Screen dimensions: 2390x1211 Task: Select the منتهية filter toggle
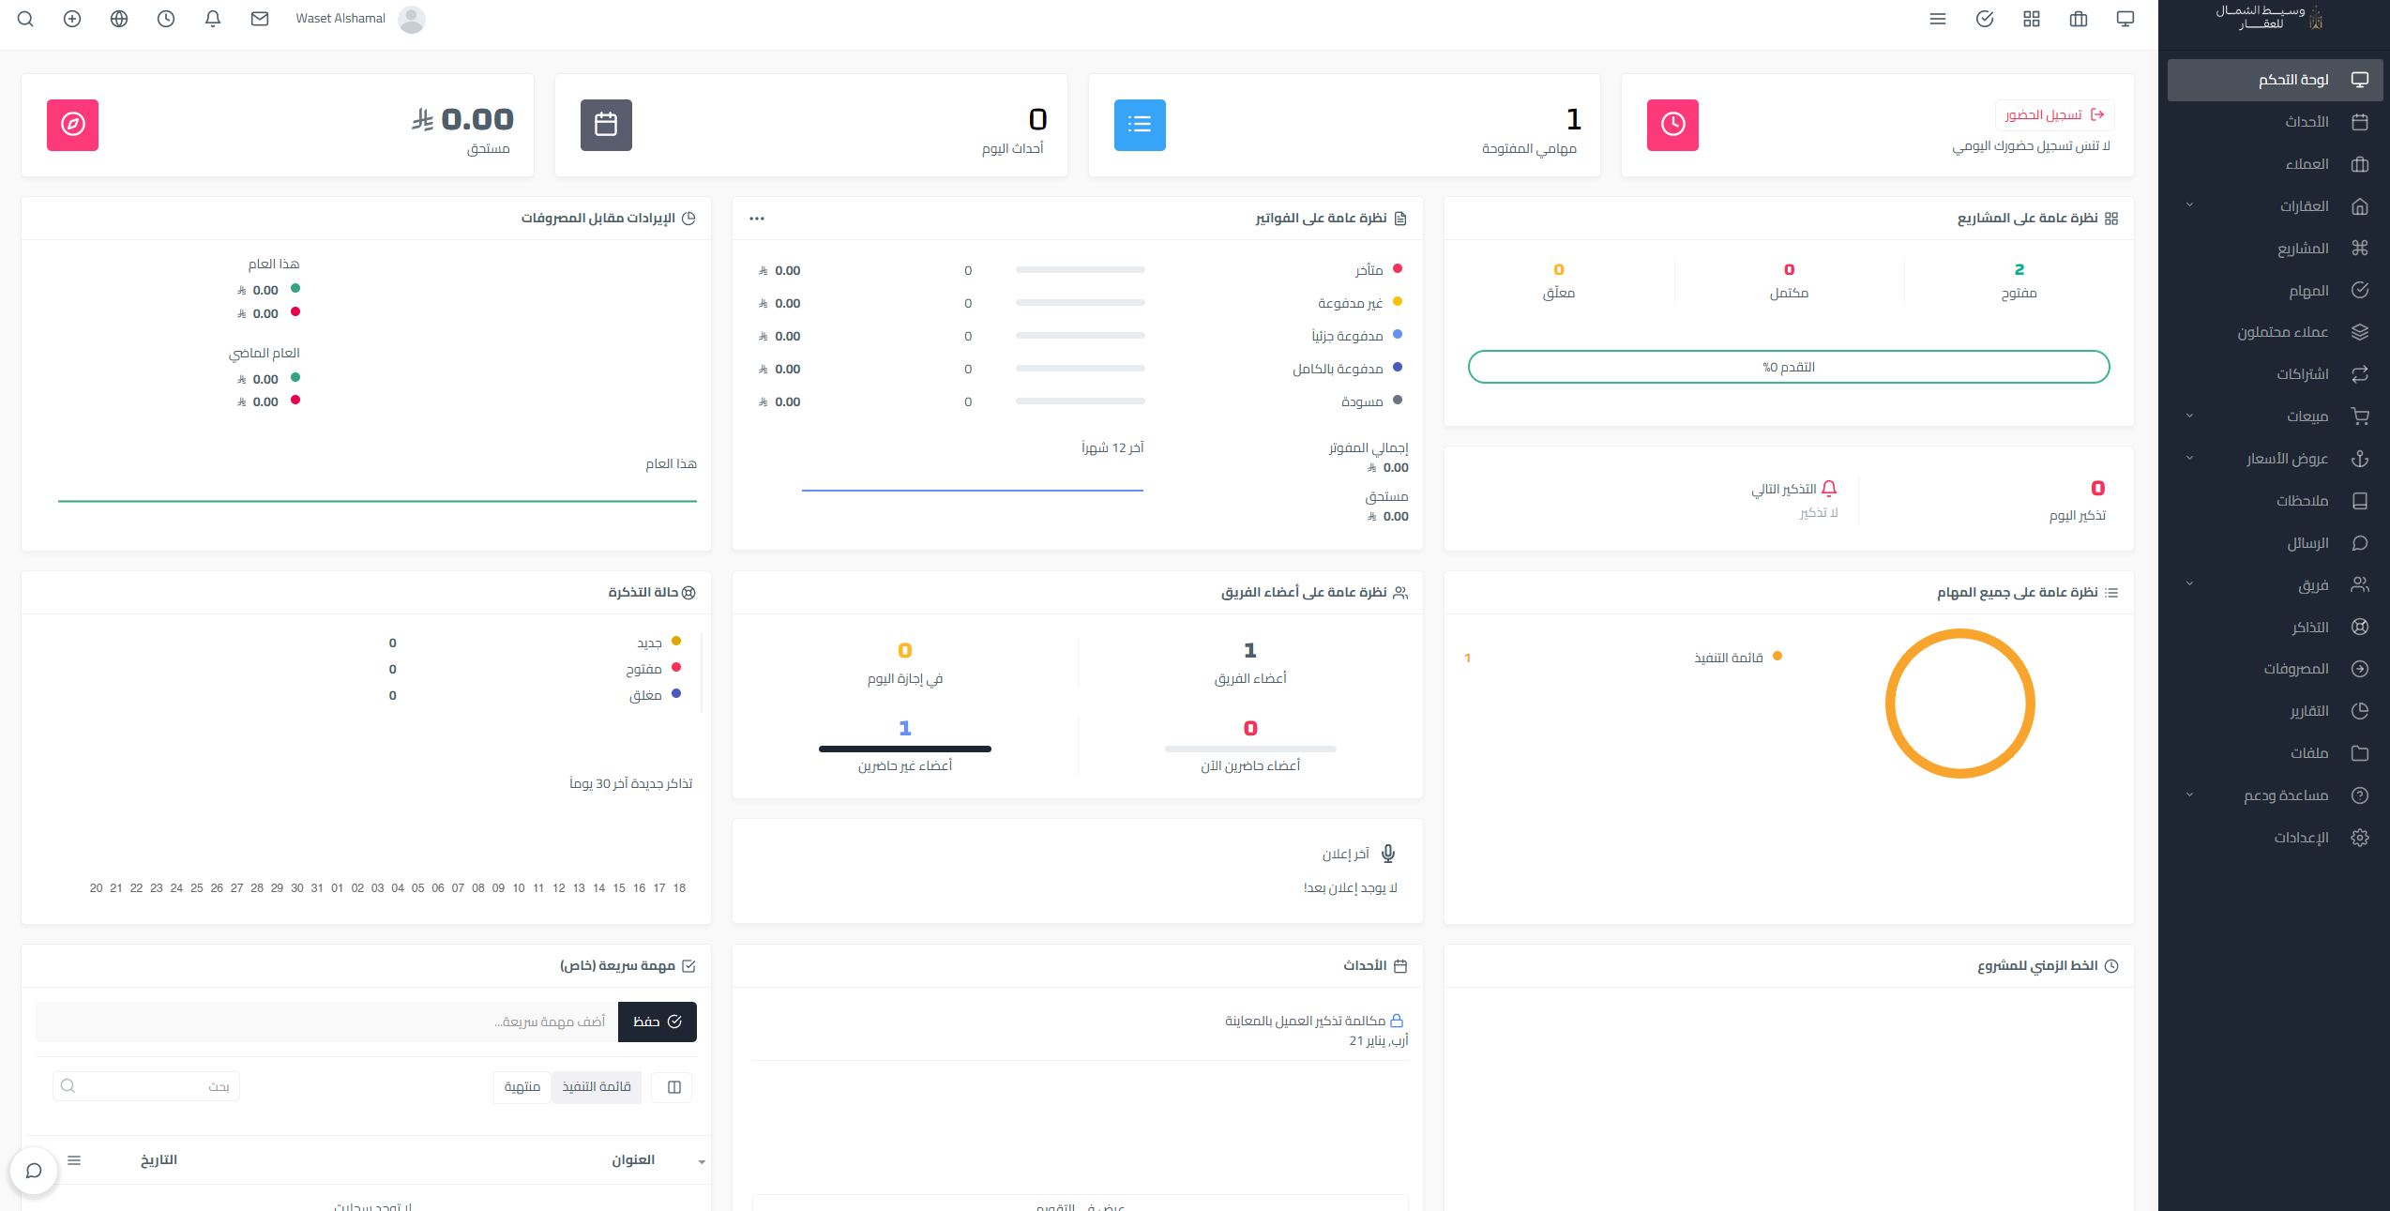(522, 1086)
